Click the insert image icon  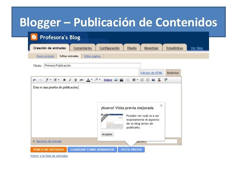tap(116, 80)
